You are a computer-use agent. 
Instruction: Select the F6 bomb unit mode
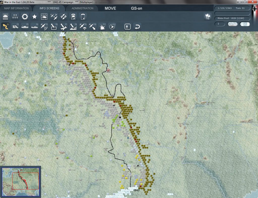click(x=54, y=26)
